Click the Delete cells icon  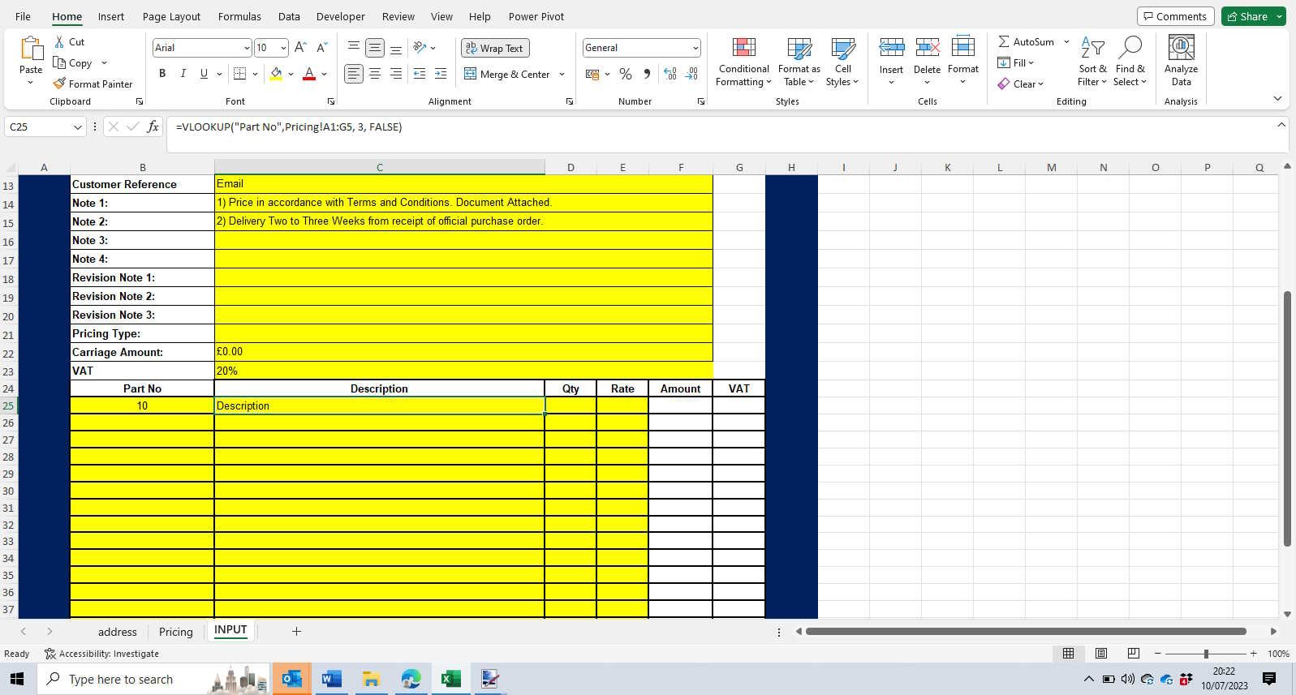[x=927, y=48]
